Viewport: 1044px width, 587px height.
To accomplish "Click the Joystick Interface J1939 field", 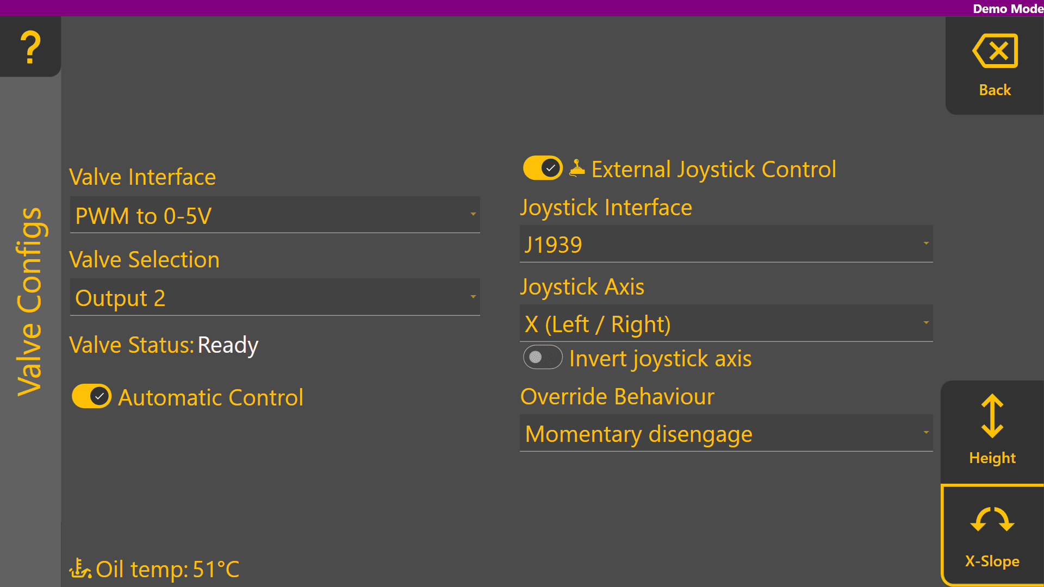I will [726, 244].
